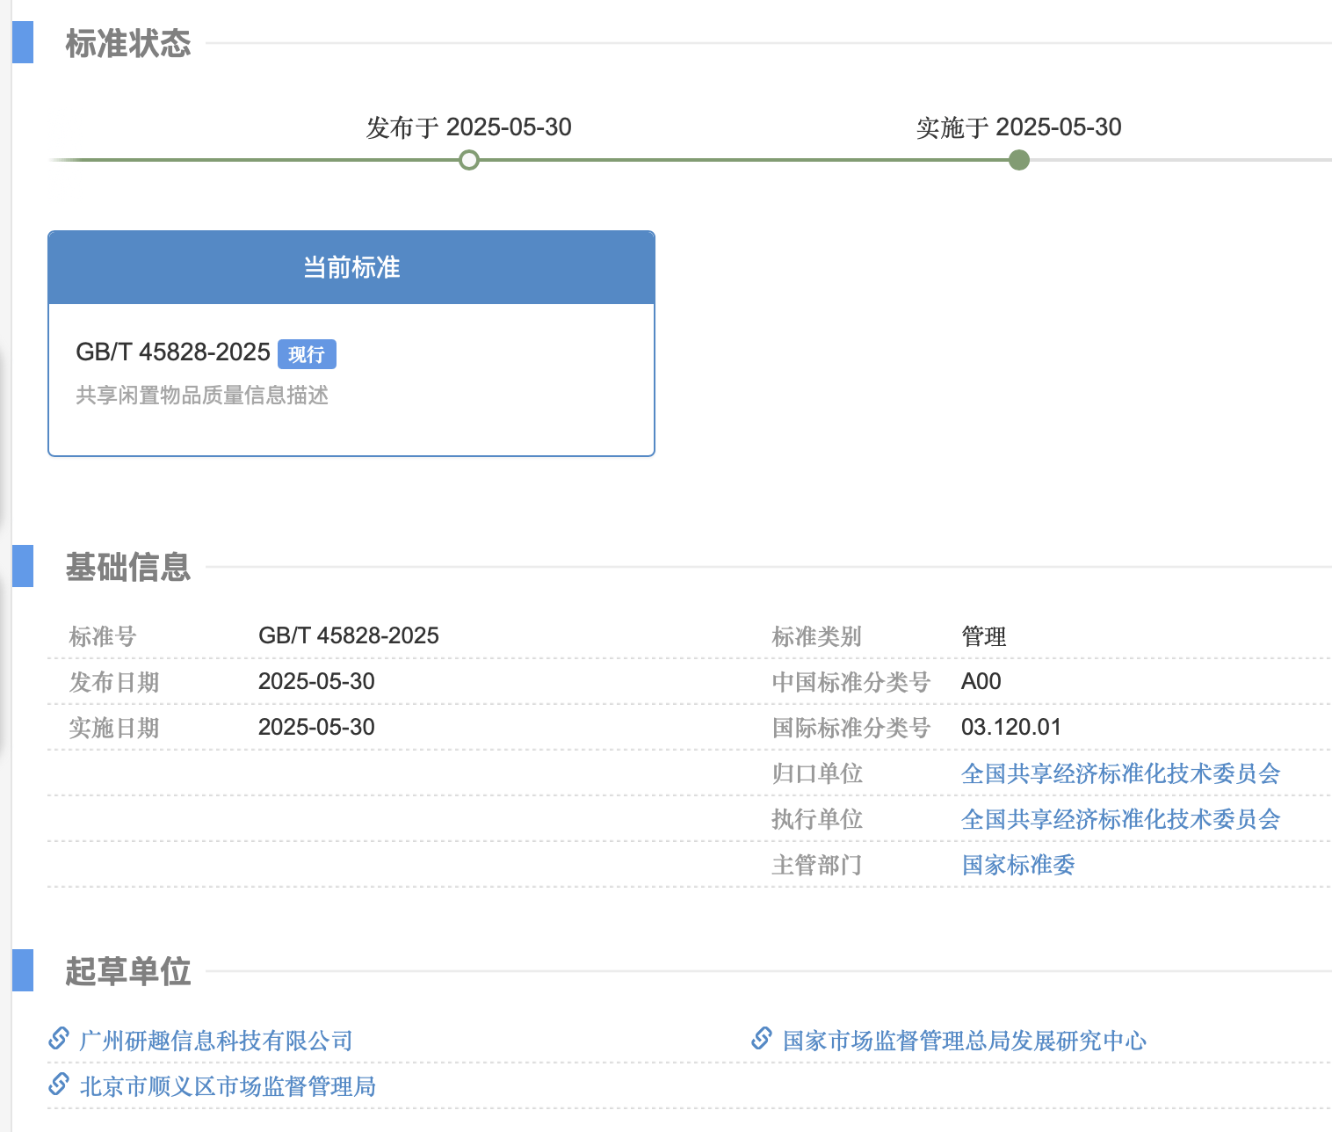Click the 当前标准 card header
Image resolution: width=1332 pixels, height=1132 pixels.
[351, 267]
